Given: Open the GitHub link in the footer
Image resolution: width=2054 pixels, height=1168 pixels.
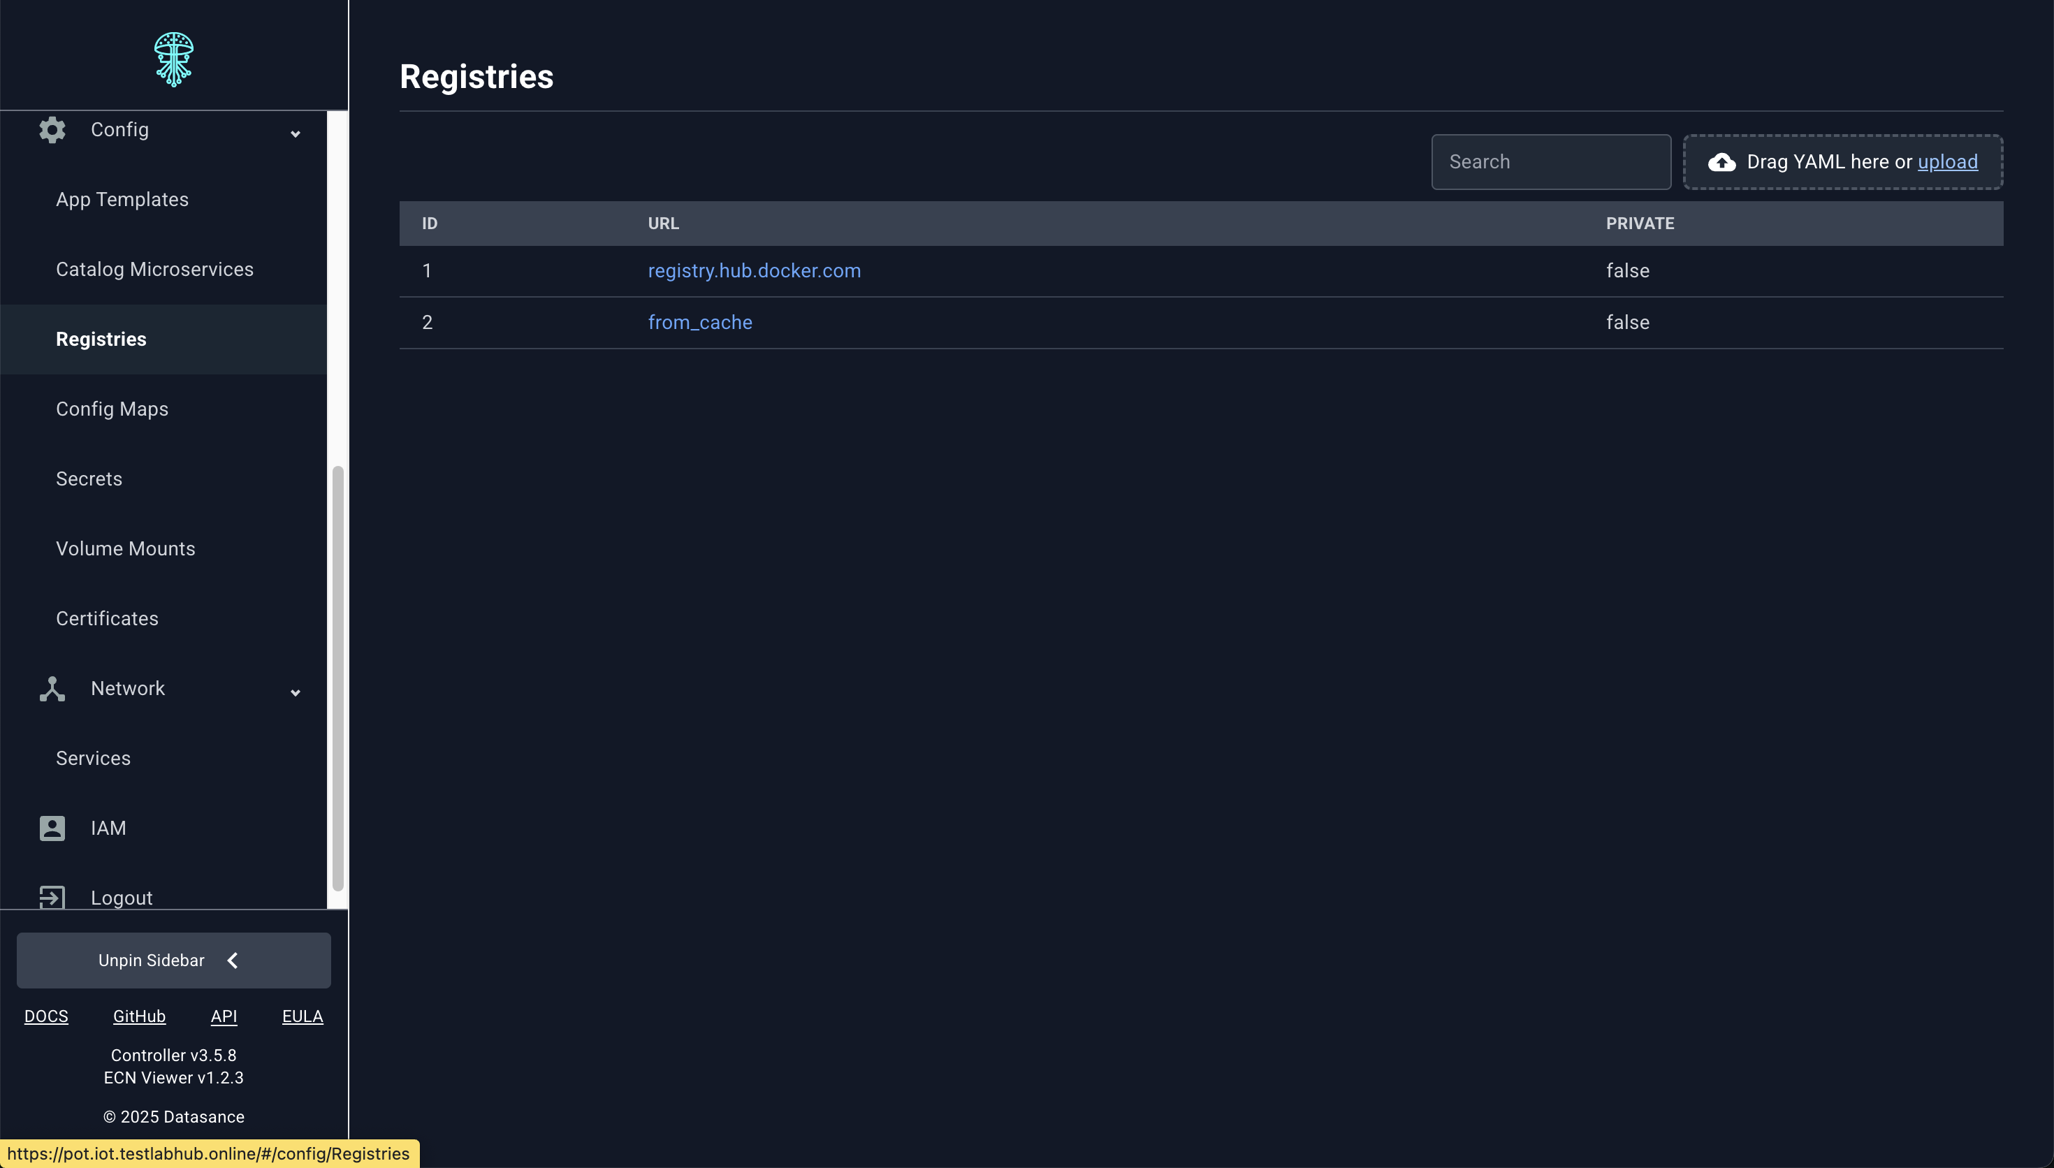Looking at the screenshot, I should click(x=139, y=1016).
